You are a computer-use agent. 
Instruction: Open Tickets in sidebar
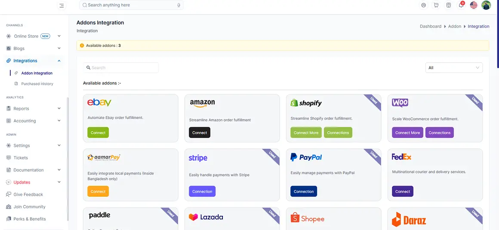pyautogui.click(x=21, y=157)
